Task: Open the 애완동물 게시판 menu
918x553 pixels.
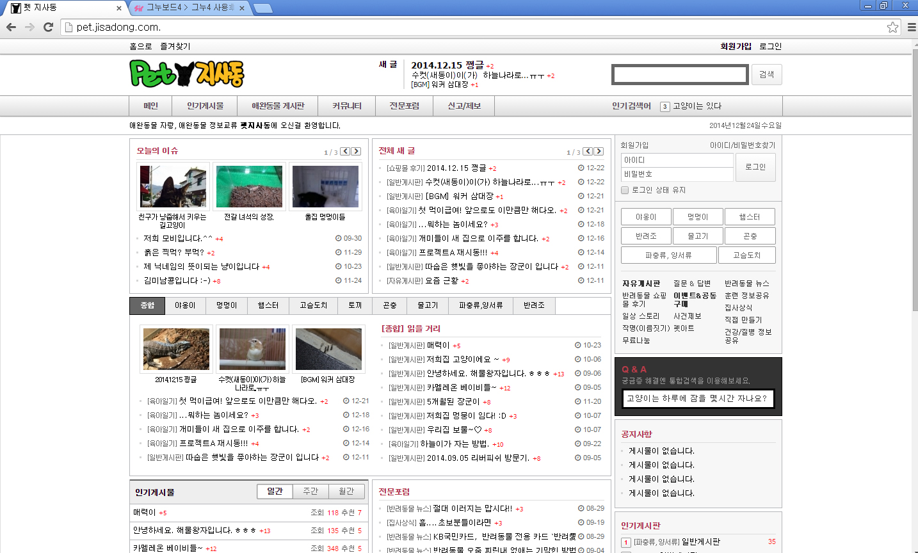Action: coord(278,106)
